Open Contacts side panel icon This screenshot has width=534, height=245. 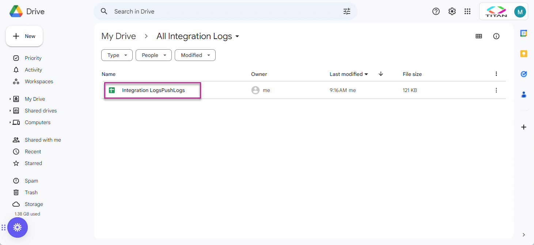coord(524,95)
